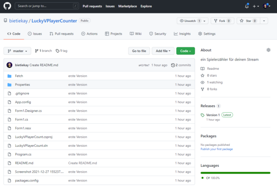Click Pull requests in the top navigation
The image size is (277, 187).
tap(92, 6)
